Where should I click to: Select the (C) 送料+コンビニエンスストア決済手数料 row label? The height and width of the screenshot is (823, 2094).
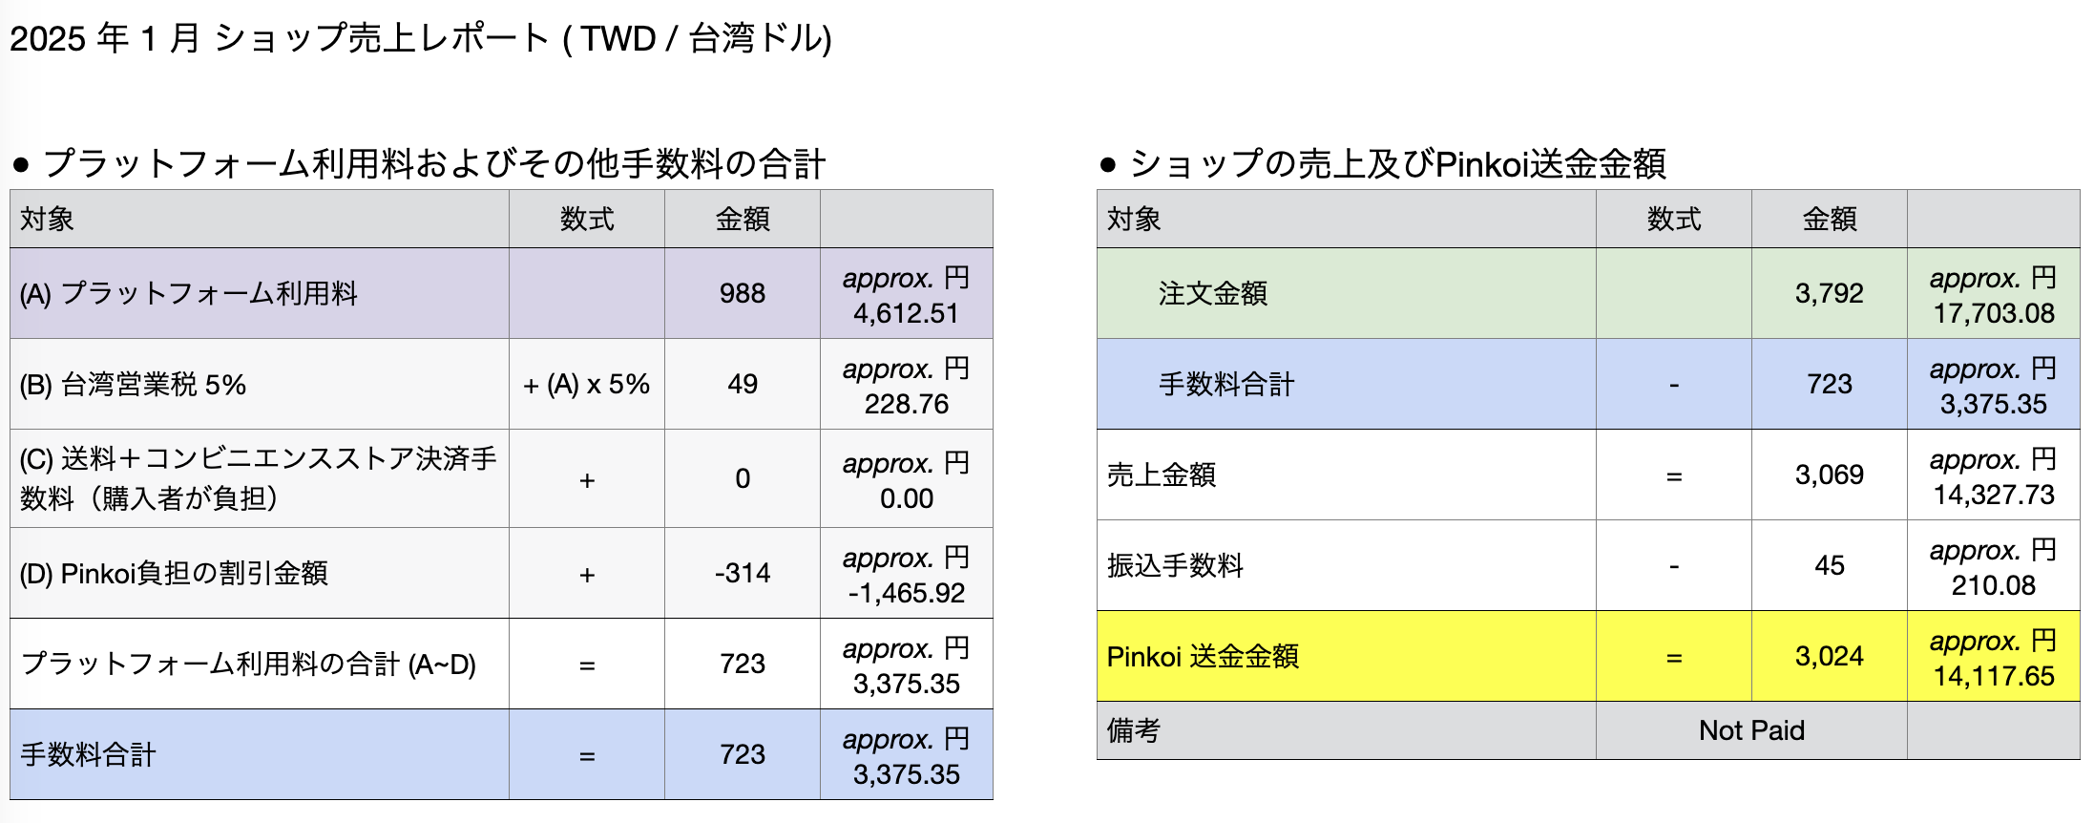(258, 478)
